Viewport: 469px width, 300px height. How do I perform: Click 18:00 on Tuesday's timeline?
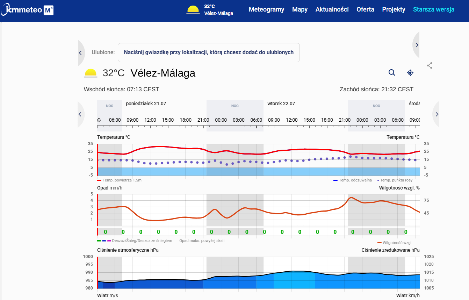[327, 120]
